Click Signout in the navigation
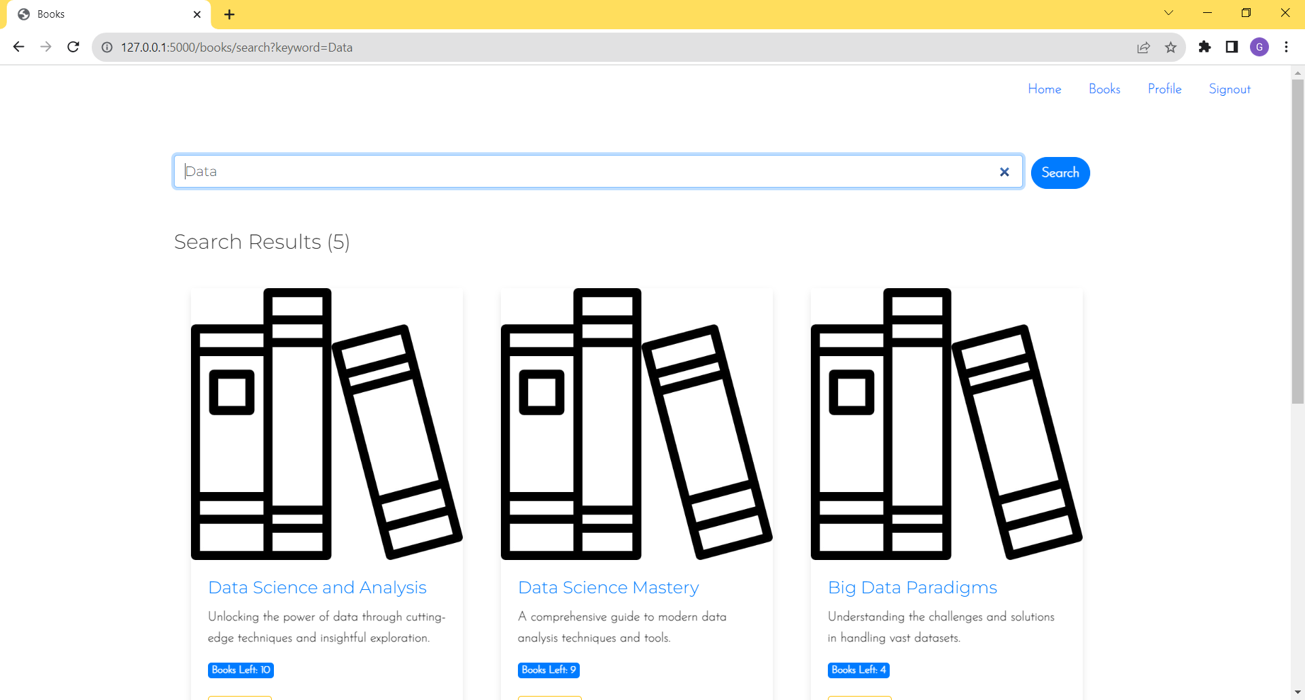Viewport: 1305px width, 700px height. click(x=1230, y=89)
